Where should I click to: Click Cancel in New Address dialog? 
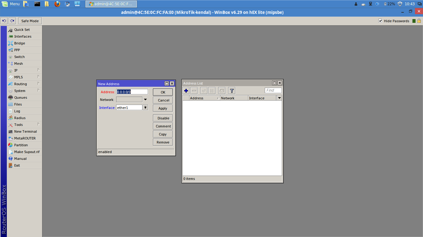click(163, 100)
